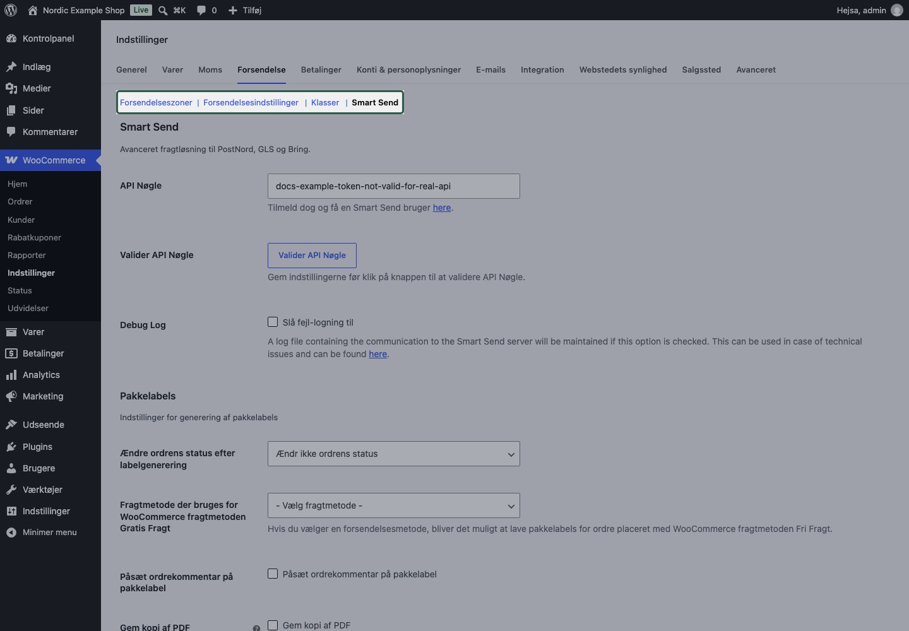
Task: Switch to the Betalinger settings tab
Action: tap(321, 69)
